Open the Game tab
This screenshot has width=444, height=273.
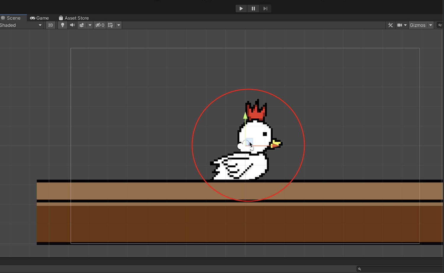(39, 18)
